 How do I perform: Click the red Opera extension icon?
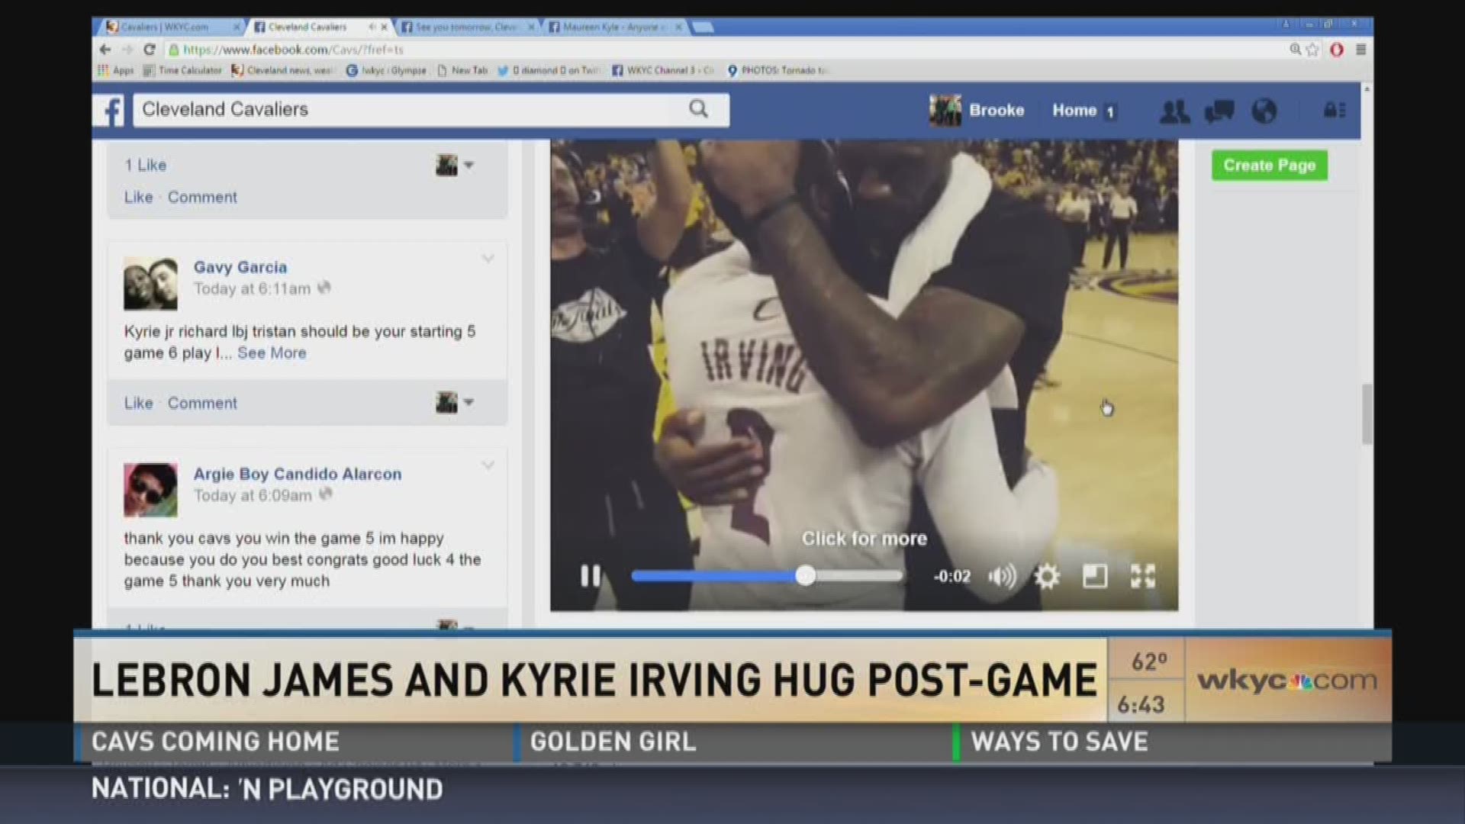click(x=1336, y=50)
